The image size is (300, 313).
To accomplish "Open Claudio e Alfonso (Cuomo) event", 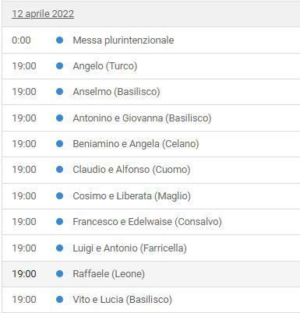I will tap(132, 170).
